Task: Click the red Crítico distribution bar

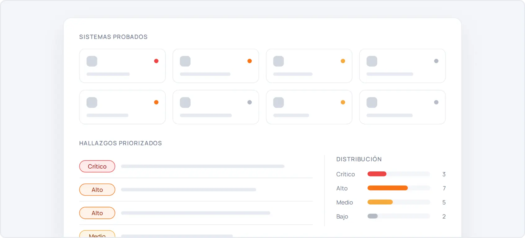Action: click(x=377, y=174)
